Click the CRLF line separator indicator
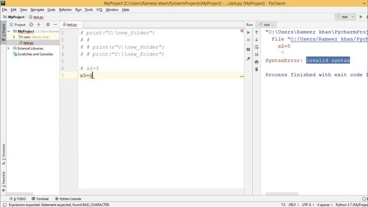This screenshot has width=368, height=207. pos(293,205)
